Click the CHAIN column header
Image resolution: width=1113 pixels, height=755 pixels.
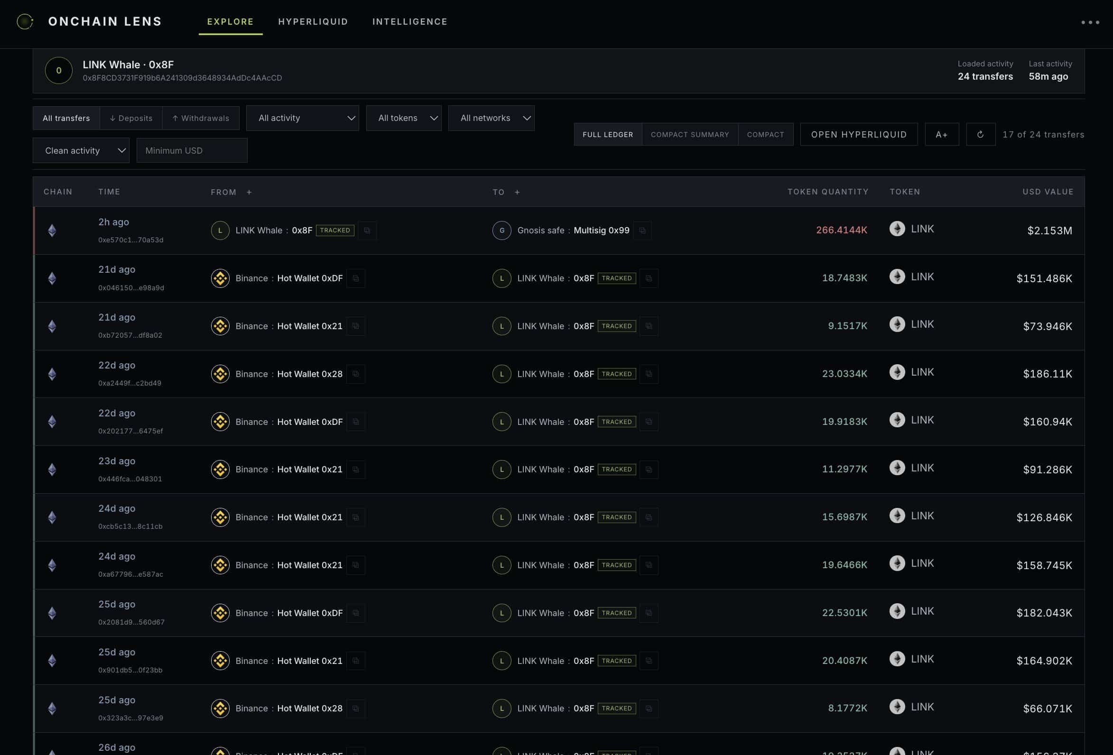[58, 192]
